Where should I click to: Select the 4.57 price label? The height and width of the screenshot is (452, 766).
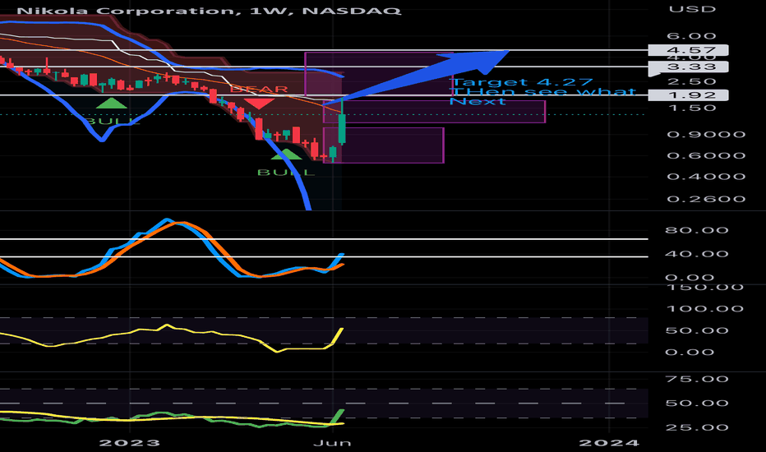(x=688, y=50)
